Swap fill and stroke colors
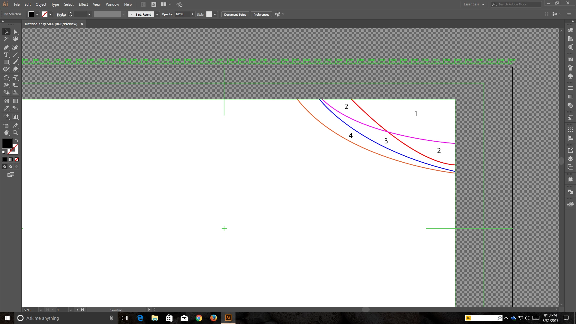Image resolution: width=576 pixels, height=324 pixels. [17, 140]
